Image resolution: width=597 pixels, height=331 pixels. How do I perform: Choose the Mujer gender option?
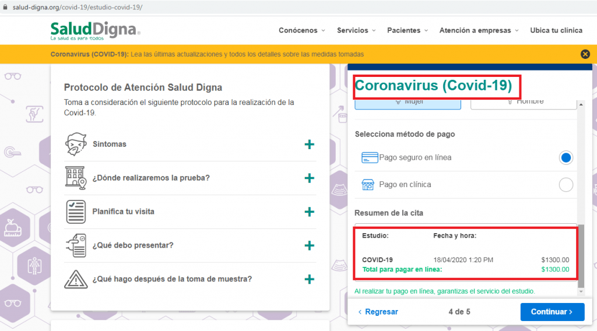408,105
